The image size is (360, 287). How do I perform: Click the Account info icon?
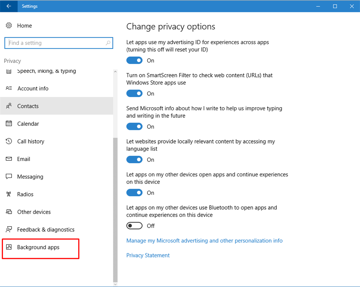tap(9, 88)
